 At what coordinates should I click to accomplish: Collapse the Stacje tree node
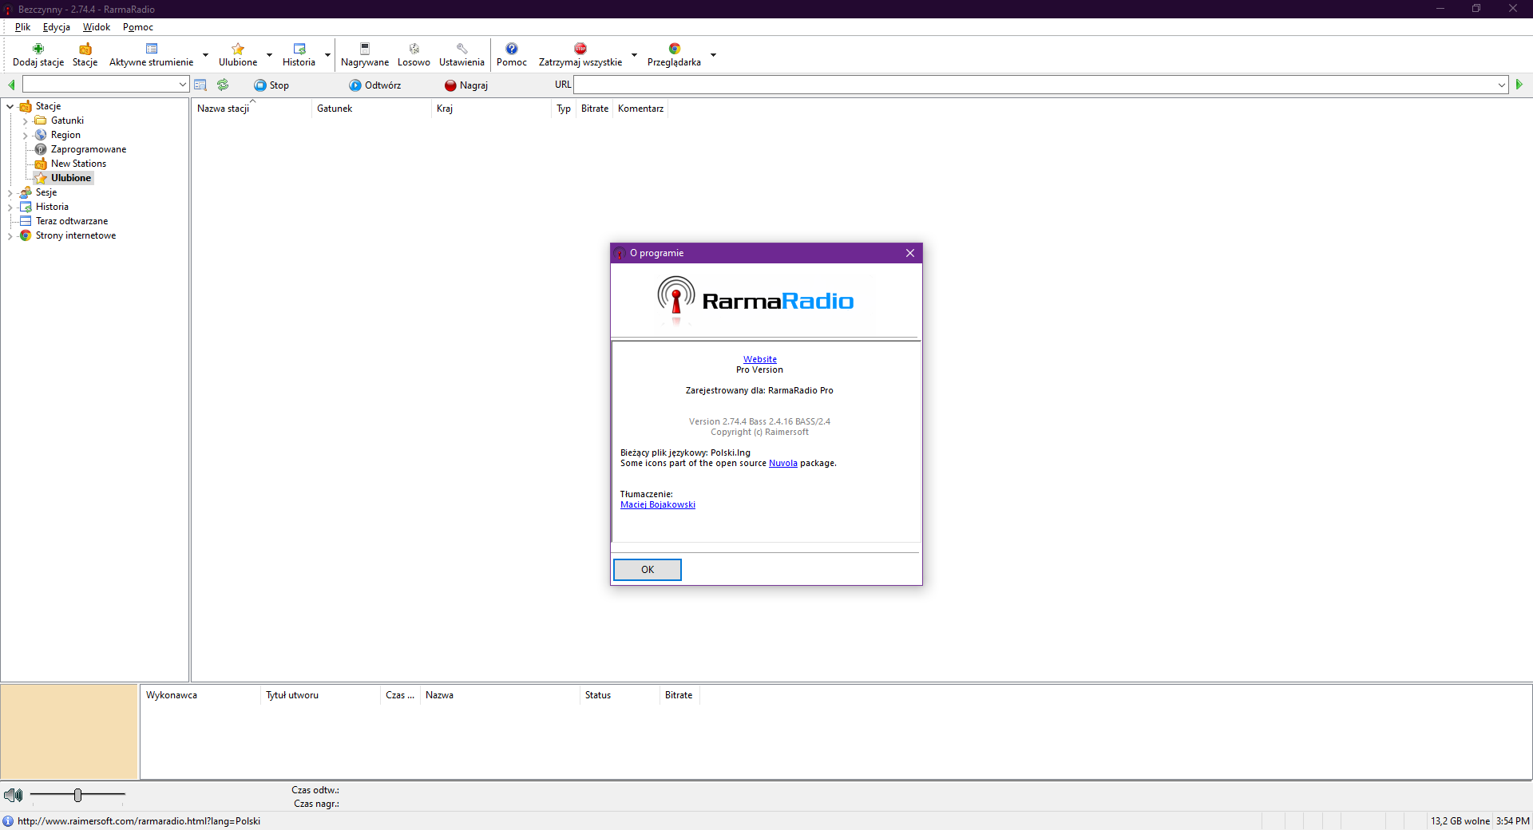pos(10,106)
